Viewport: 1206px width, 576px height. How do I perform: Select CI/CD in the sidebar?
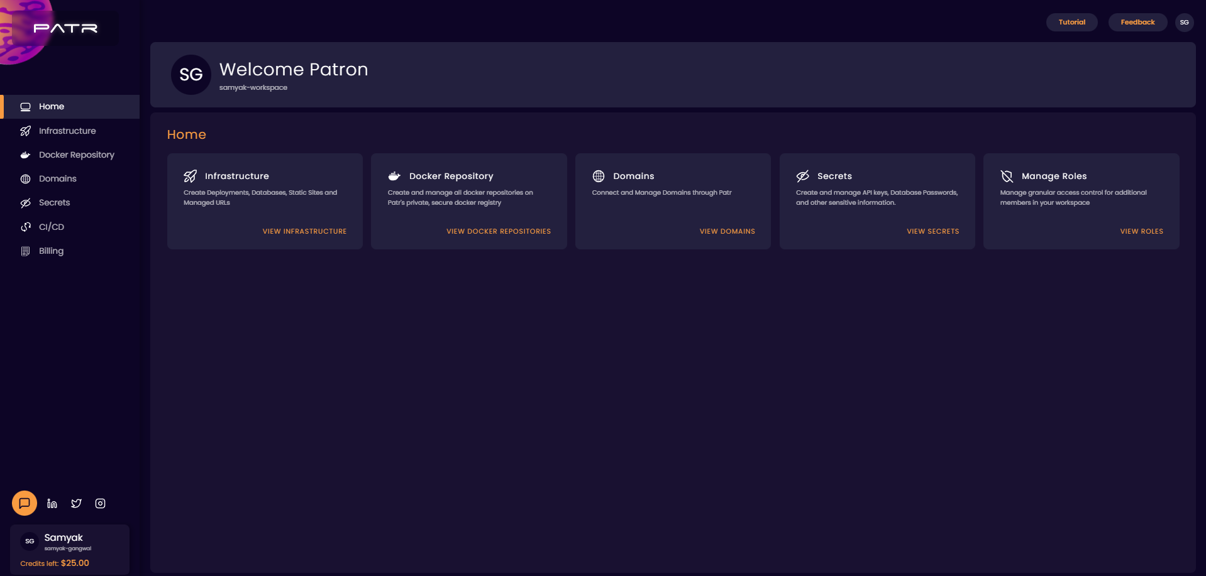coord(52,227)
